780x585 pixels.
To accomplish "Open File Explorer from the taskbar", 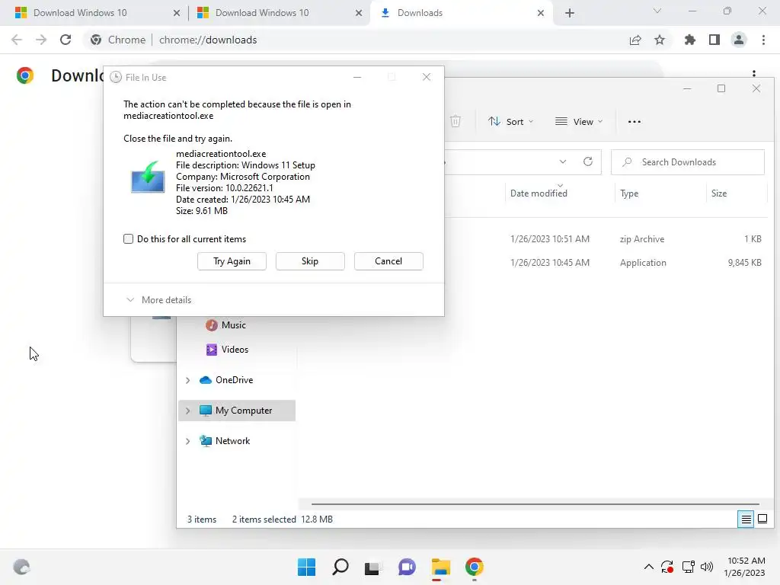I will 441,567.
